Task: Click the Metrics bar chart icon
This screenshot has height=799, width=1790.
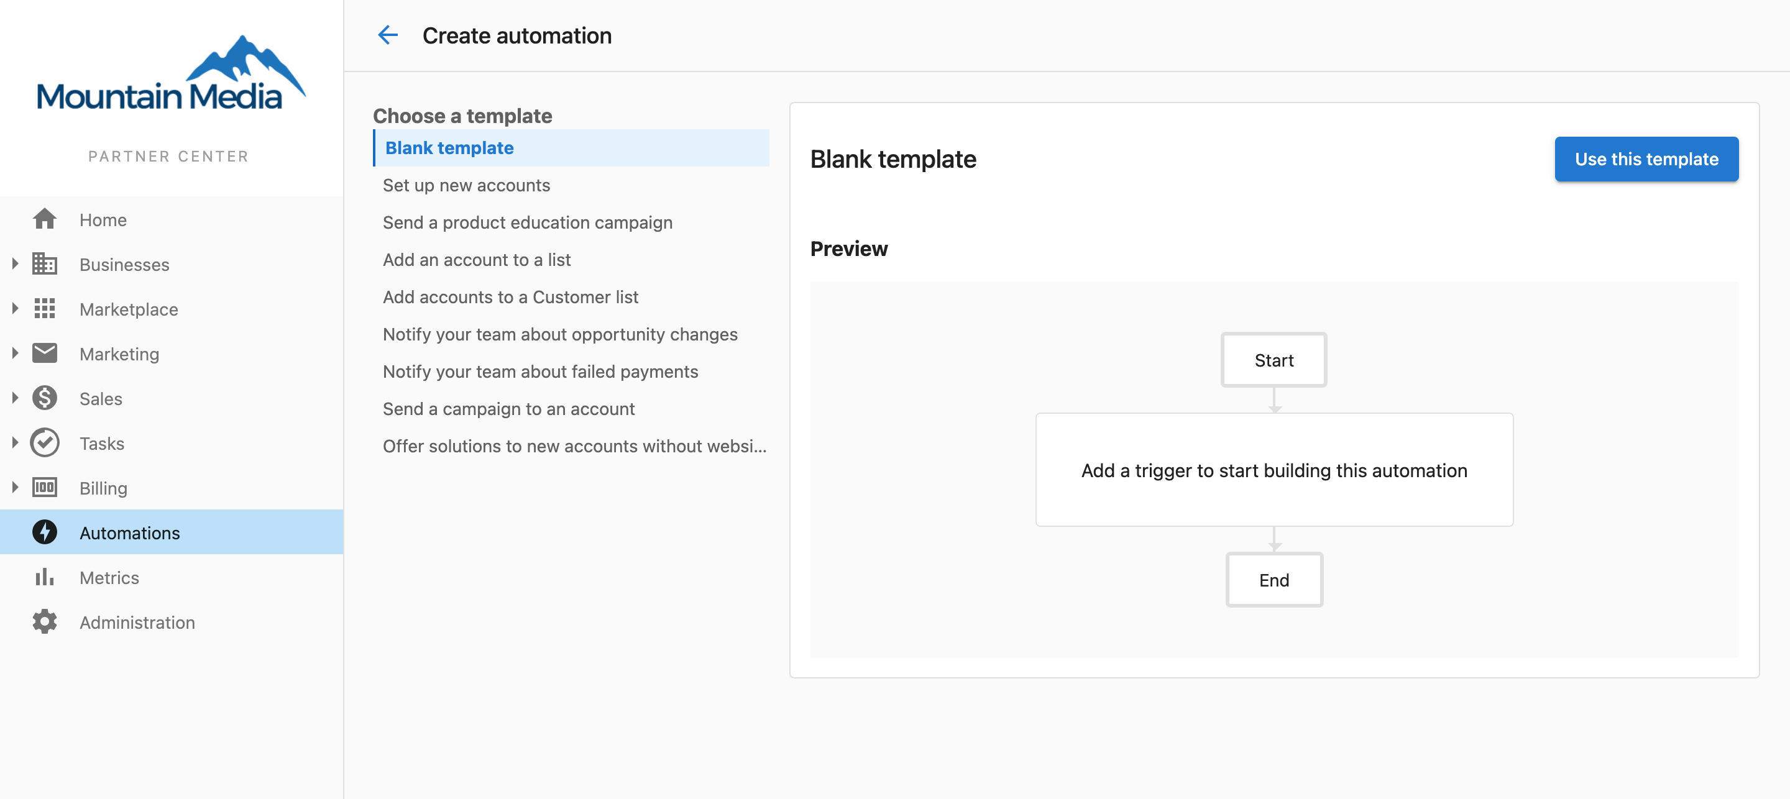Action: 45,577
